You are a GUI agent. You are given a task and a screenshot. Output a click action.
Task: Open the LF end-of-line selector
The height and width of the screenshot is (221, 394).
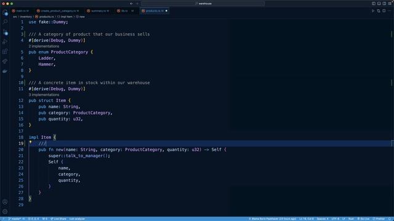(x=344, y=219)
